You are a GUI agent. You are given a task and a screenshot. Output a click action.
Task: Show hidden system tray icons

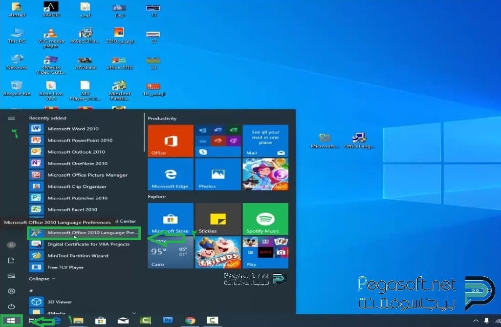476,321
